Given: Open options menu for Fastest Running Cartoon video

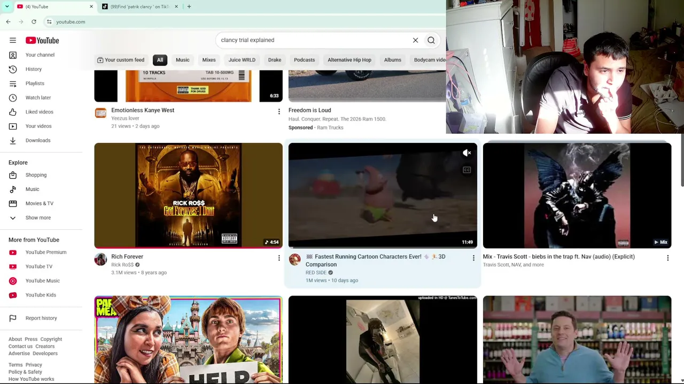Looking at the screenshot, I should [473, 258].
